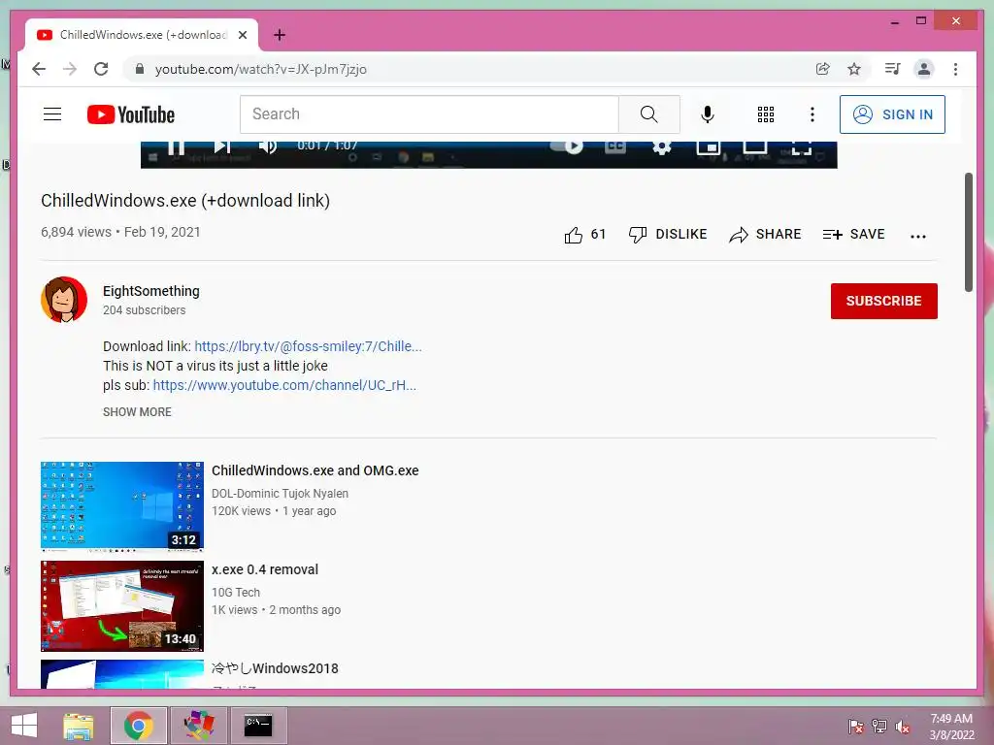
Task: View site info via padlock icon
Action: click(x=140, y=69)
